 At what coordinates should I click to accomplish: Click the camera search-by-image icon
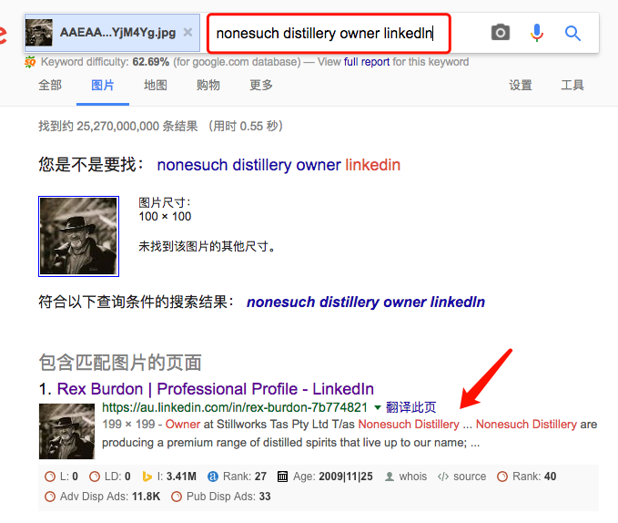501,33
